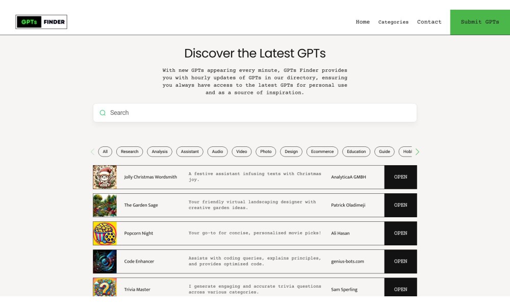Click the Submit GPTs button
The width and height of the screenshot is (510, 306).
480,22
